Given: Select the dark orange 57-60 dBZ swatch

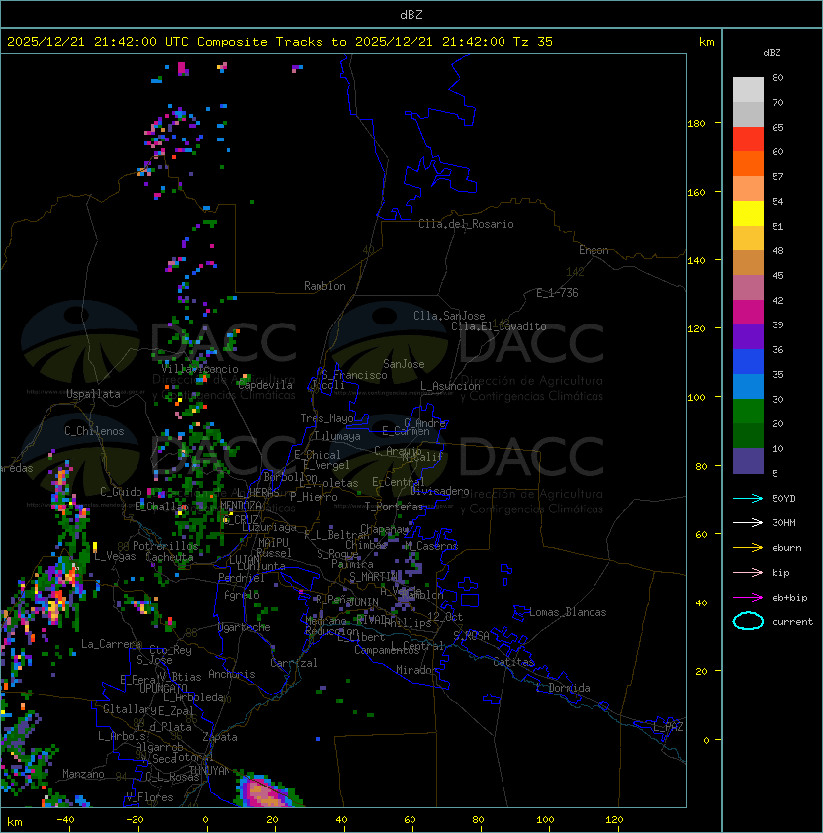Looking at the screenshot, I should [748, 163].
